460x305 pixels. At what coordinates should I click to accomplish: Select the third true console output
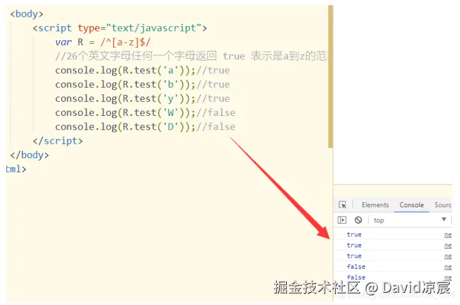354,256
